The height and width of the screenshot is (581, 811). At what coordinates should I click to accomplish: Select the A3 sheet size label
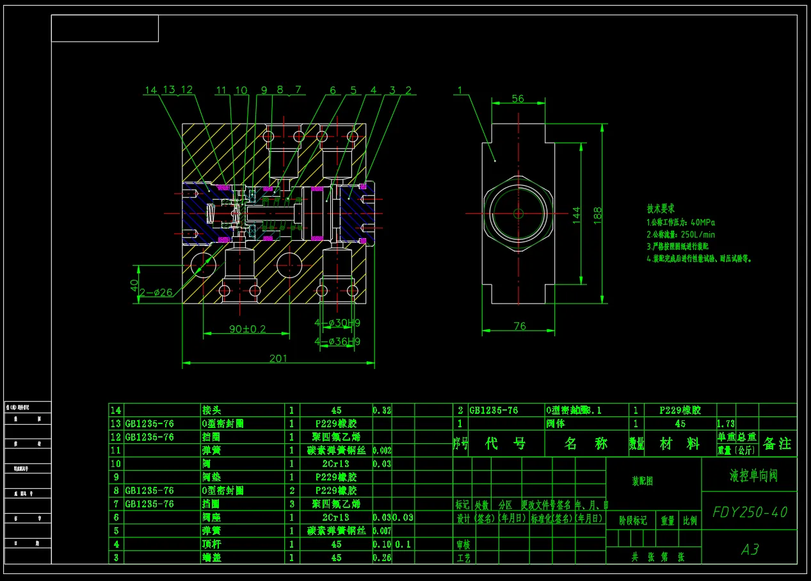pyautogui.click(x=750, y=550)
